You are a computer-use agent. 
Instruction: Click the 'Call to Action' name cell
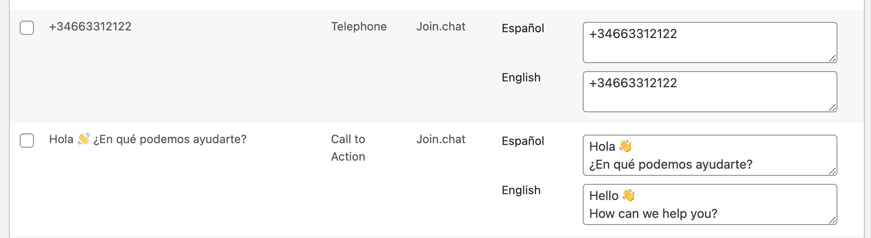[348, 148]
